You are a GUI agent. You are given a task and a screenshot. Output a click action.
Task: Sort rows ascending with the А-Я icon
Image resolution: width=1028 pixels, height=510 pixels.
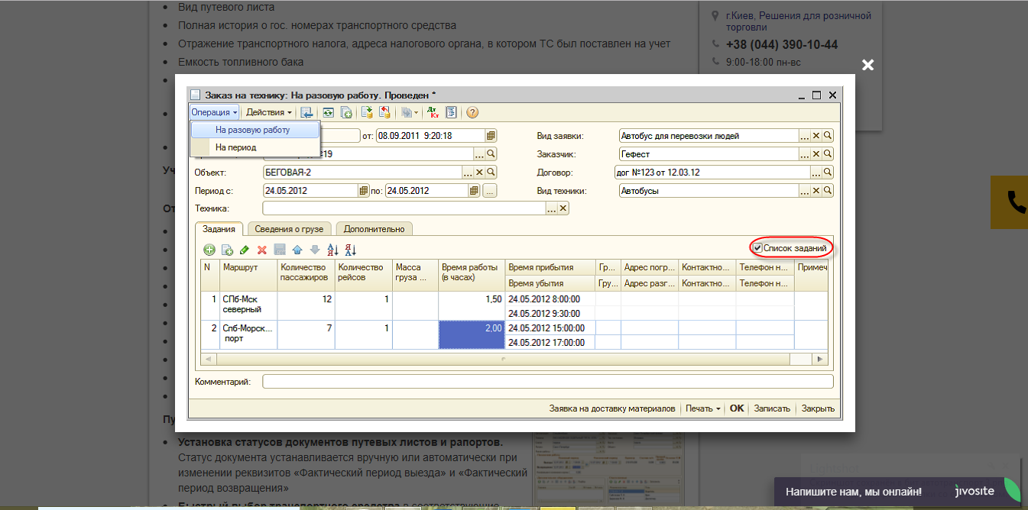point(332,250)
